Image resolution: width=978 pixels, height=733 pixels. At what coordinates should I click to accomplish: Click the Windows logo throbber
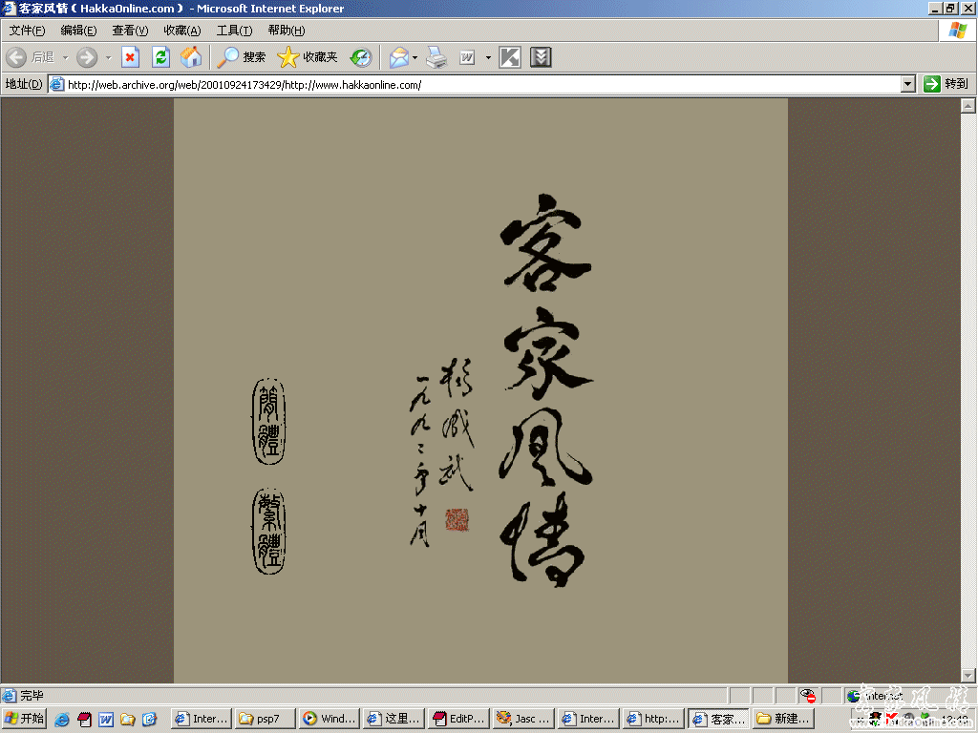pyautogui.click(x=957, y=31)
